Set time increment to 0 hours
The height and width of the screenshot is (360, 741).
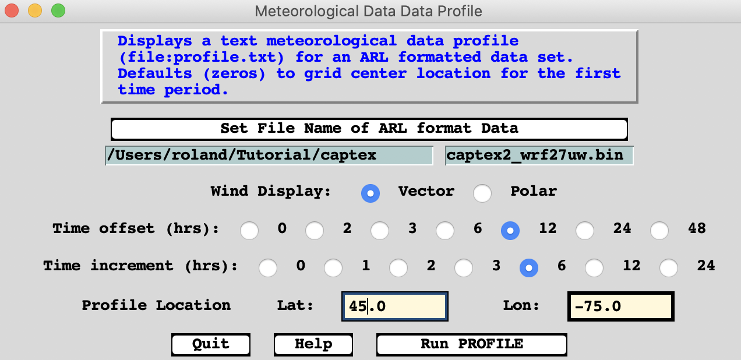tap(268, 267)
